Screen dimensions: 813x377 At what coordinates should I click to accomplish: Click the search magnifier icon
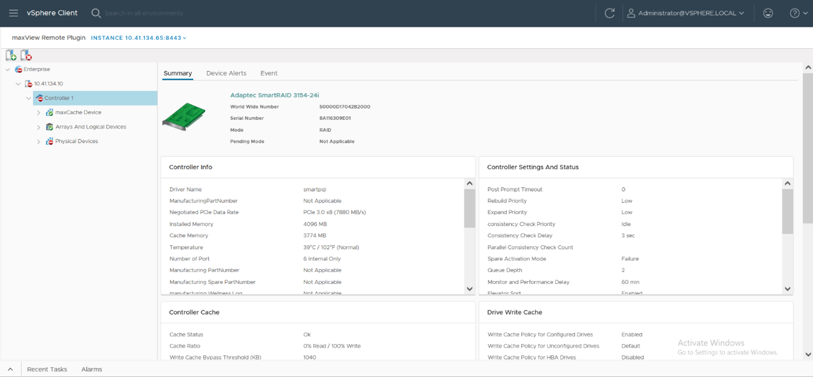pyautogui.click(x=96, y=13)
